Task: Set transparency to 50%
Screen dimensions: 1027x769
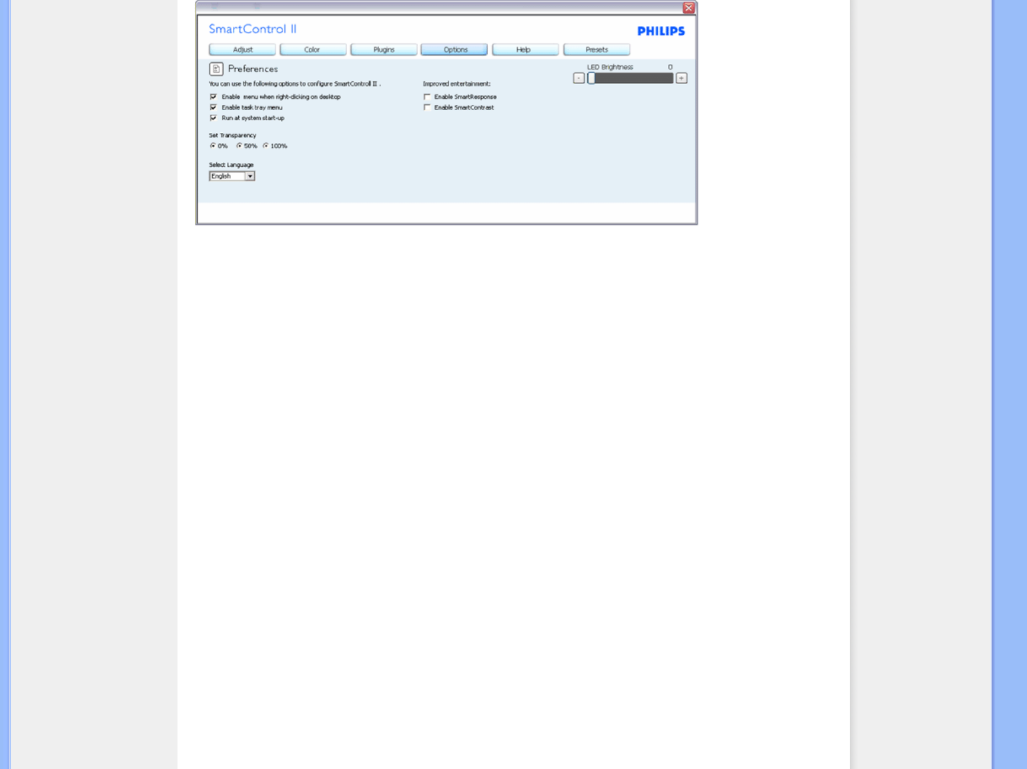Action: click(239, 146)
